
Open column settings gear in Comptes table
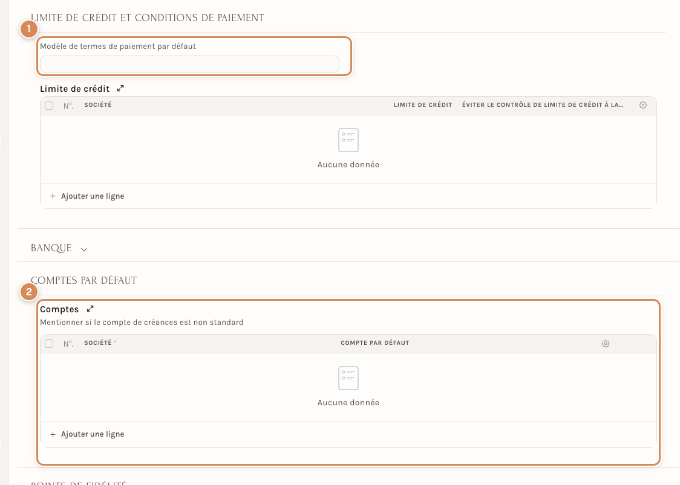tap(606, 344)
